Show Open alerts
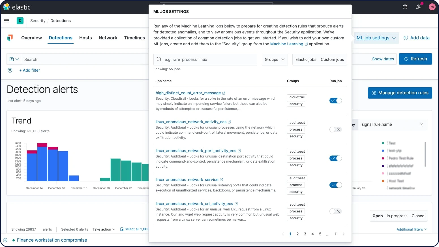The image size is (439, 247). tap(378, 216)
